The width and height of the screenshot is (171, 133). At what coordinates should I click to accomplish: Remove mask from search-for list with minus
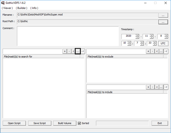tap(69, 51)
